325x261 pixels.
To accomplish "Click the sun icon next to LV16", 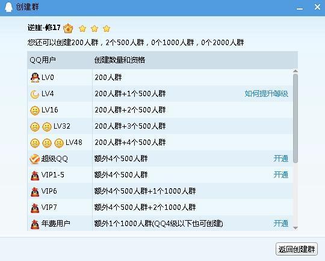I will 35,111.
